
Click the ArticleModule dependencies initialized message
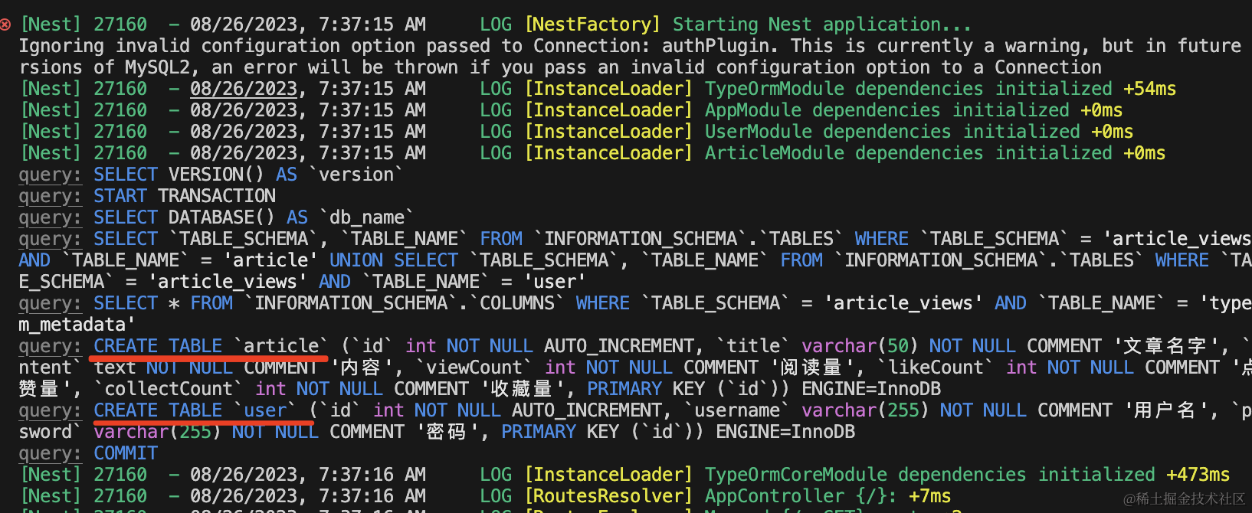coord(908,153)
